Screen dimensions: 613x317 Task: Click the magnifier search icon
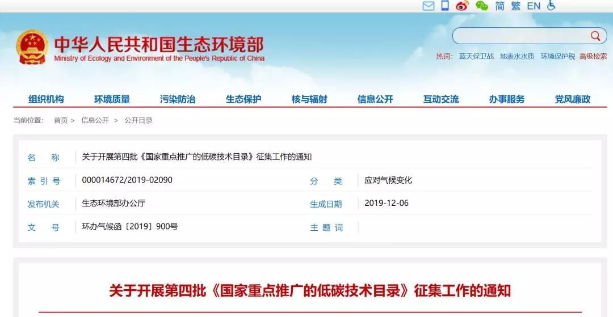(x=595, y=36)
